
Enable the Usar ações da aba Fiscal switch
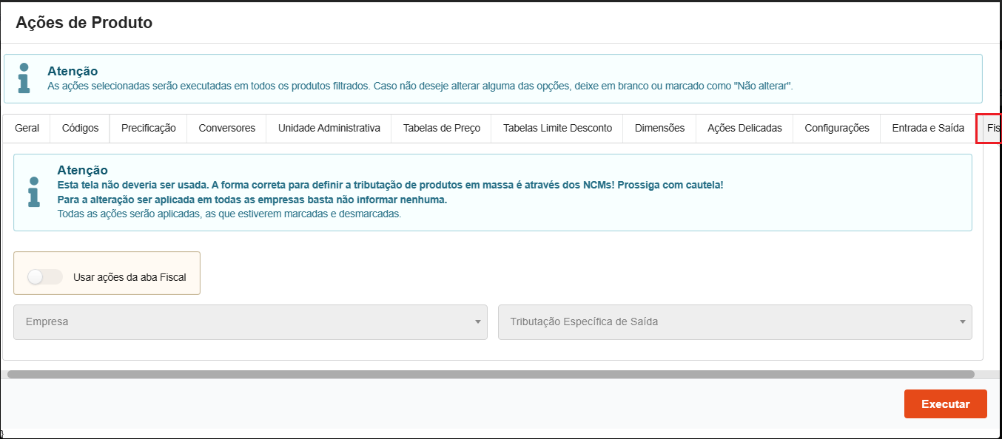pos(44,277)
